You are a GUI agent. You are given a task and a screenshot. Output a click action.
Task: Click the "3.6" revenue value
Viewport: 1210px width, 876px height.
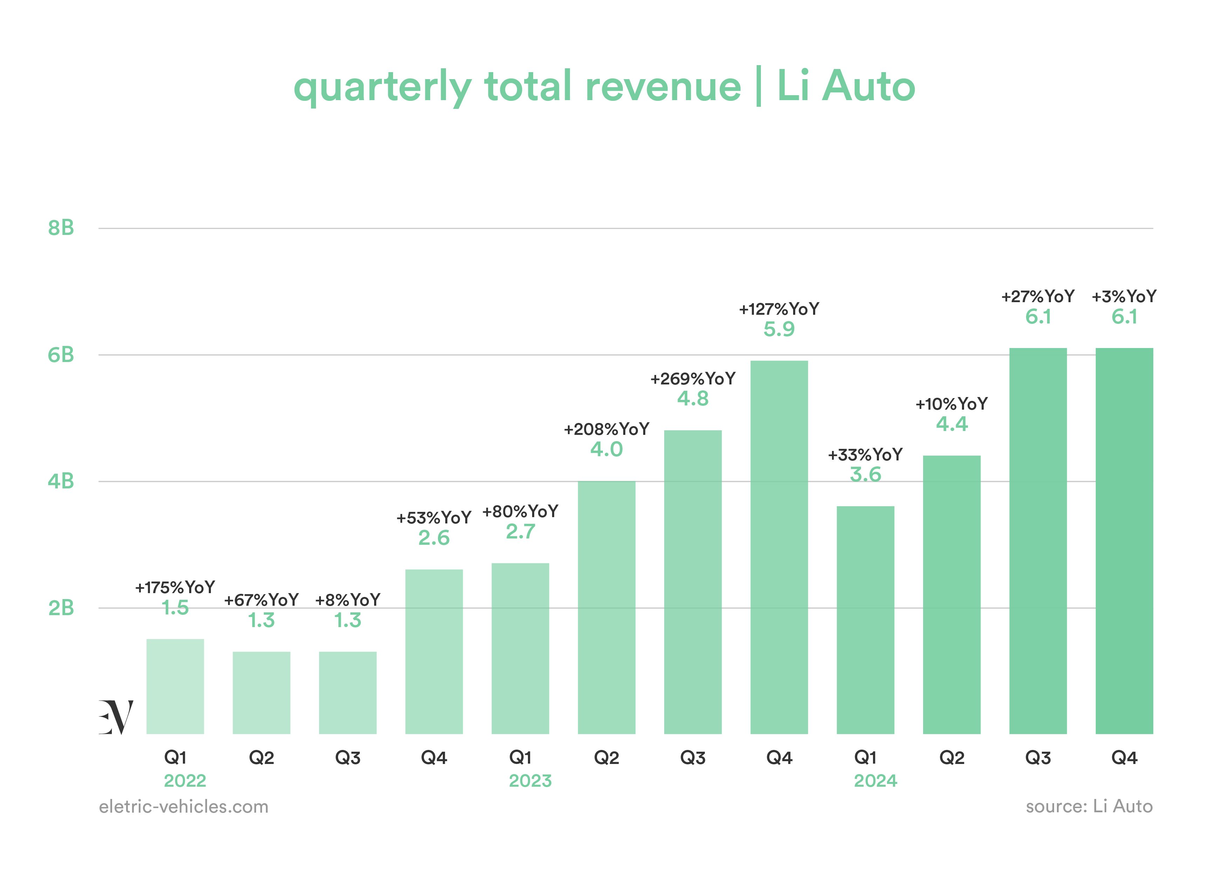865,474
